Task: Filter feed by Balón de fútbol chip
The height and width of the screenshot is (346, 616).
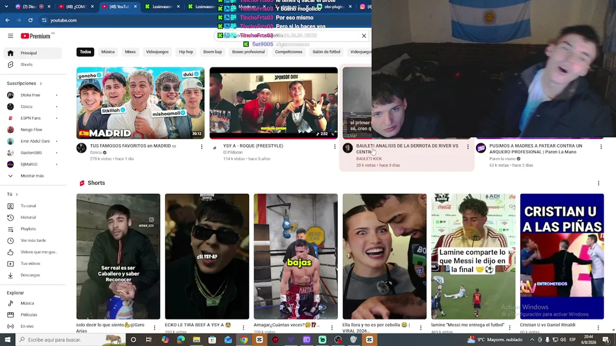Action: 326,52
